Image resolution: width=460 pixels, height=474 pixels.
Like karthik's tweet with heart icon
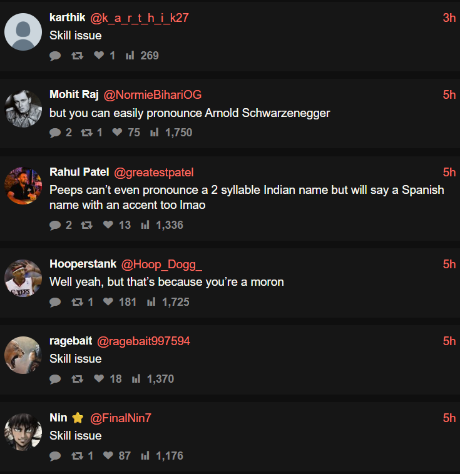pyautogui.click(x=98, y=56)
